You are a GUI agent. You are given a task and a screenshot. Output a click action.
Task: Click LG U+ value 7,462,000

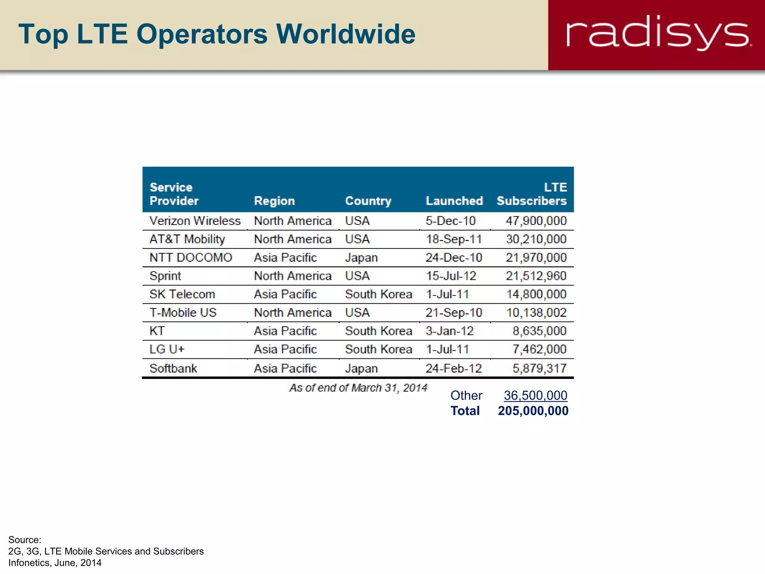tap(540, 349)
